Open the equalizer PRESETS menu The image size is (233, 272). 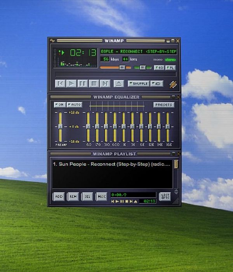[164, 105]
